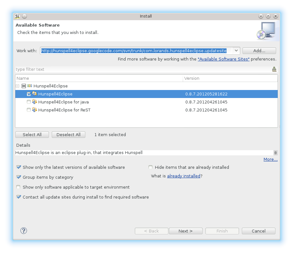This screenshot has width=293, height=253.
Task: Click the More... details link
Action: [270, 159]
